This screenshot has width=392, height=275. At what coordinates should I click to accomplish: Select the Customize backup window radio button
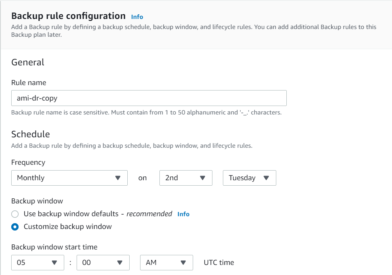click(15, 227)
